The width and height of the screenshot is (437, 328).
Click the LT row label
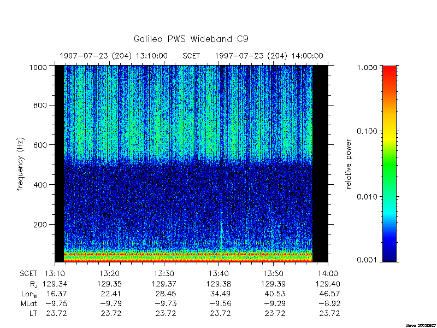coord(33,313)
